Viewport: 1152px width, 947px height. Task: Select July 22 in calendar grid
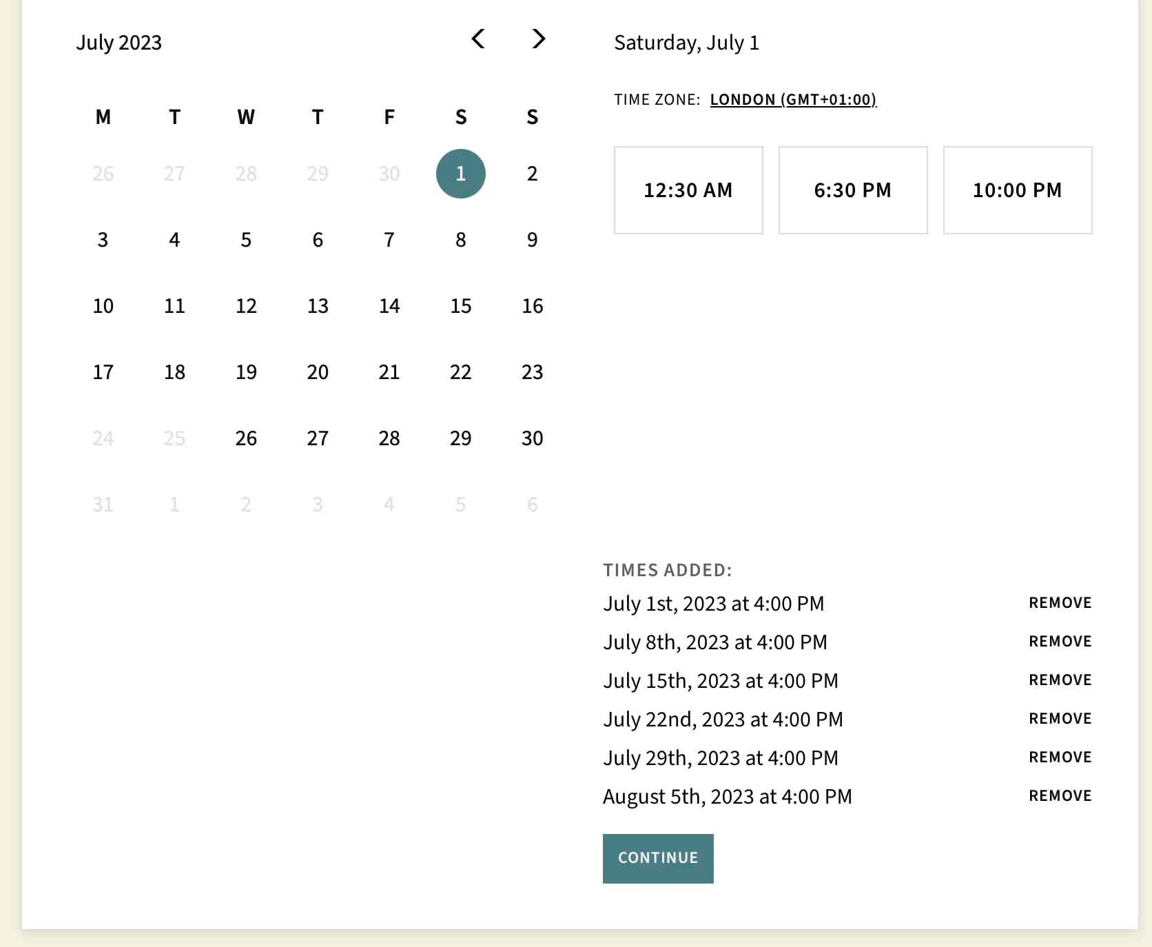pos(460,372)
